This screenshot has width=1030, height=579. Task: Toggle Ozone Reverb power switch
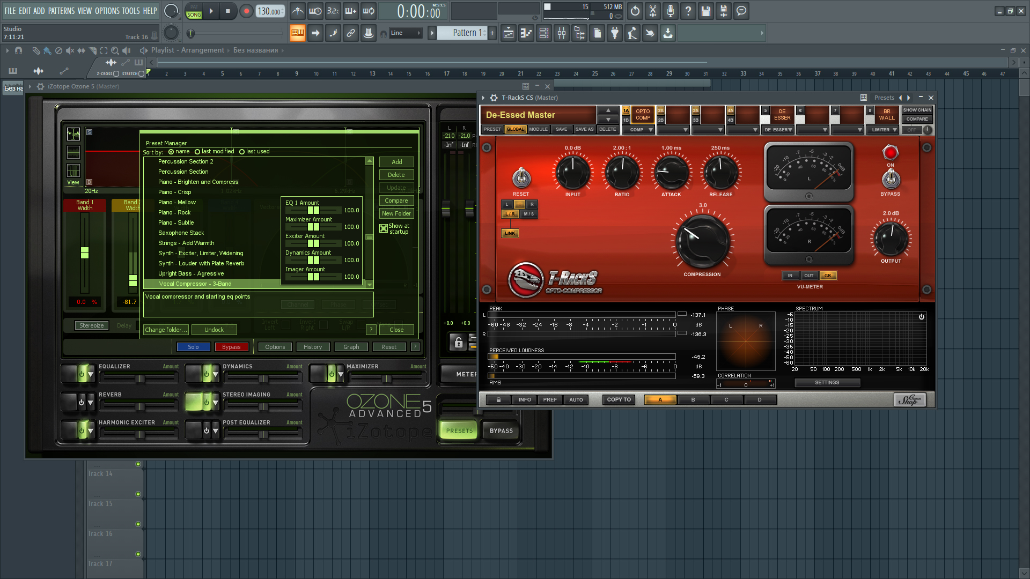[x=82, y=402]
